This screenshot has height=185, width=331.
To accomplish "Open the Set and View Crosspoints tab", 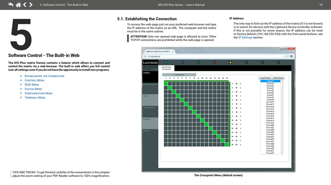I will [167, 68].
